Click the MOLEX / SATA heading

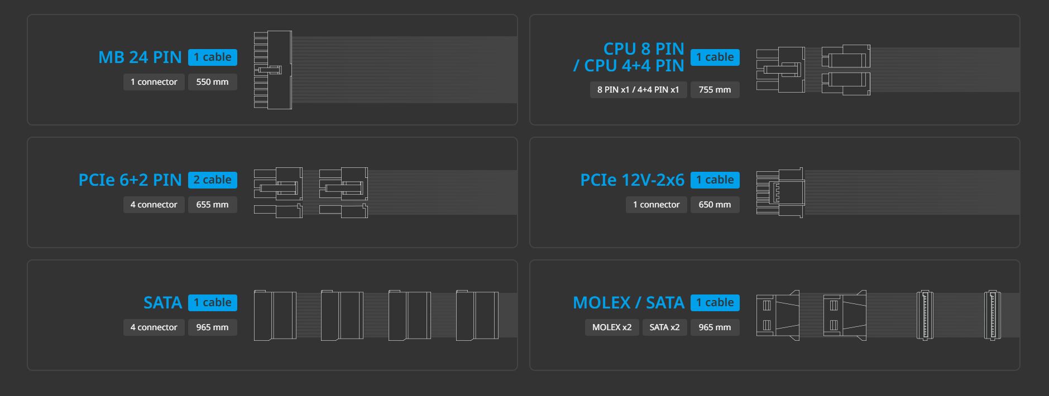click(x=629, y=303)
